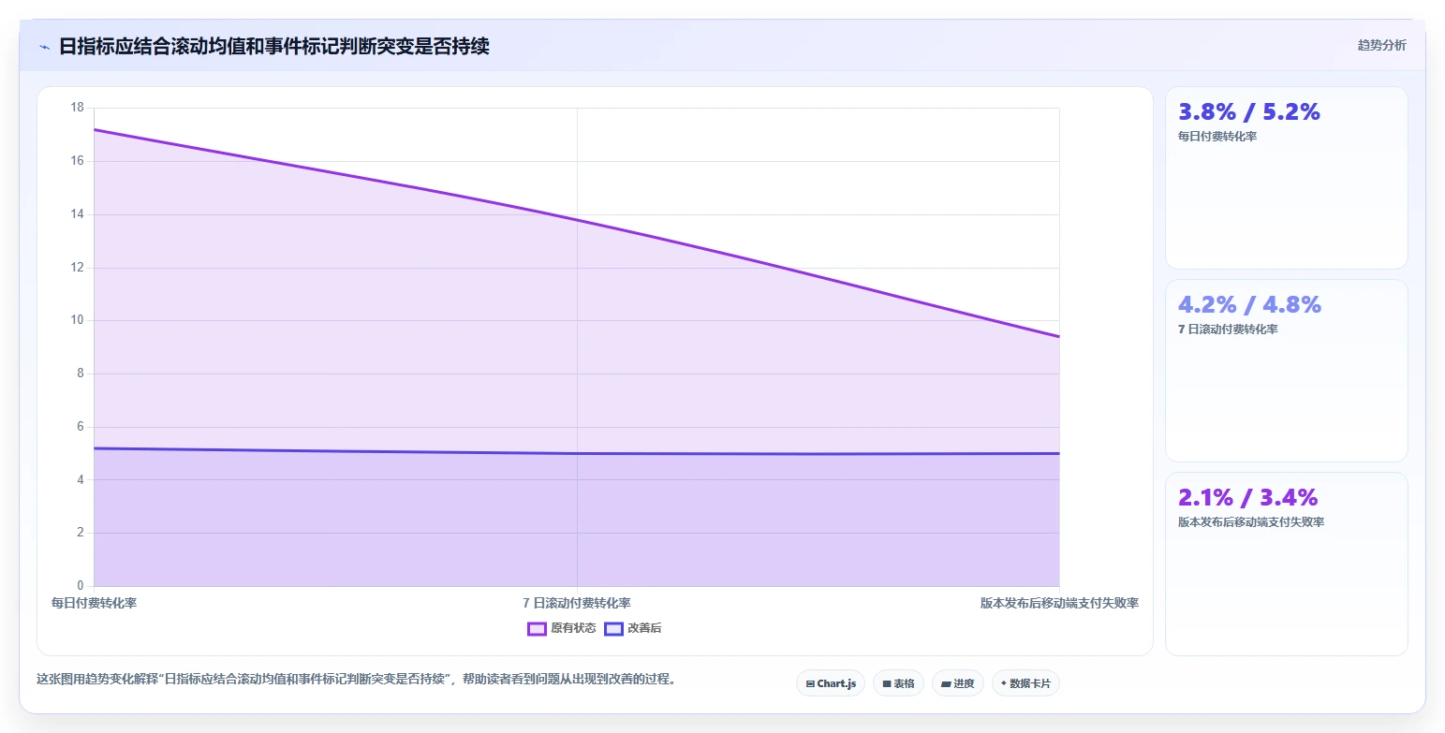Screen dimensions: 1445x733
Task: Click x-axis label 版本发布后移动端支付失败率
Action: click(x=1059, y=603)
